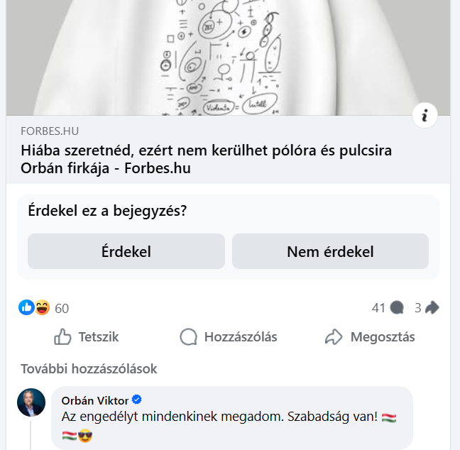Click the 41 comments count
The image size is (460, 450).
(378, 308)
